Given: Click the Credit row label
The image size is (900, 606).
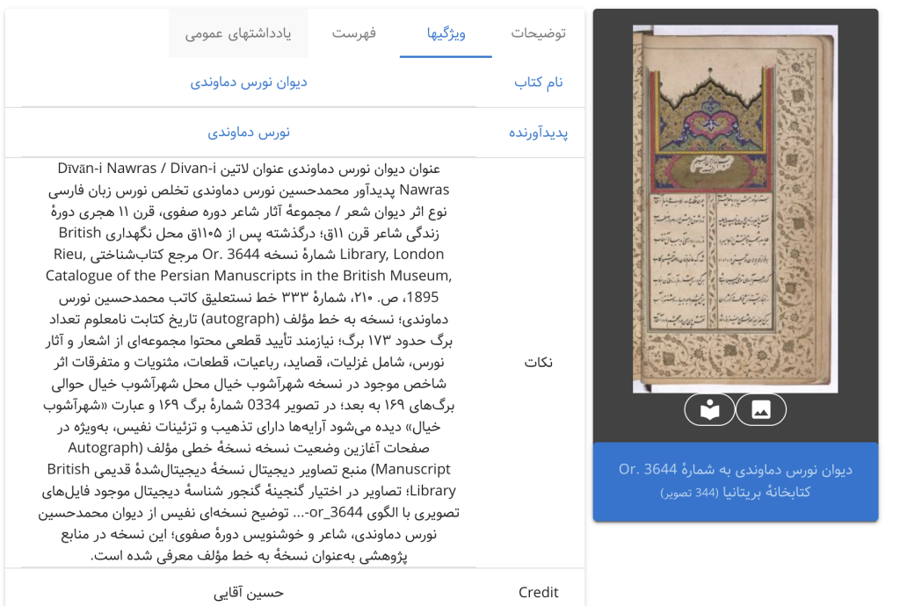Looking at the screenshot, I should pos(539,592).
